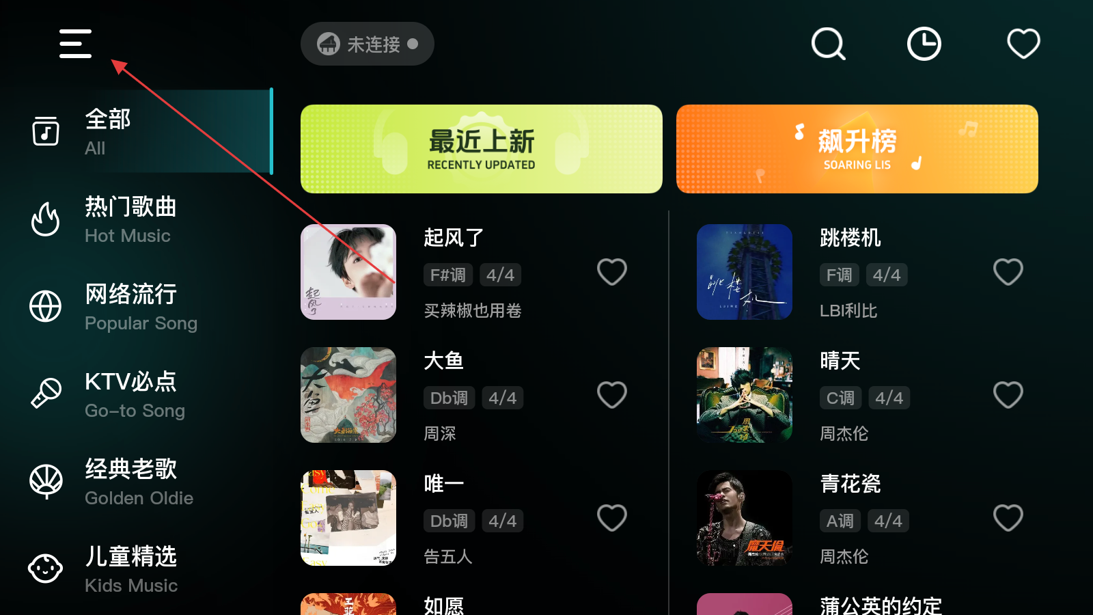Switch to 儿童精选 Kids Music category
The width and height of the screenshot is (1093, 615).
(x=137, y=569)
